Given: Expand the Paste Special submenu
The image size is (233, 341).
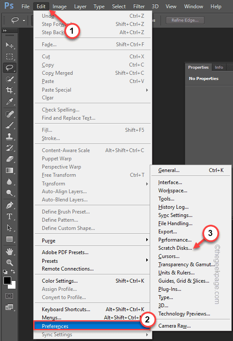Looking at the screenshot, I should pos(147,90).
